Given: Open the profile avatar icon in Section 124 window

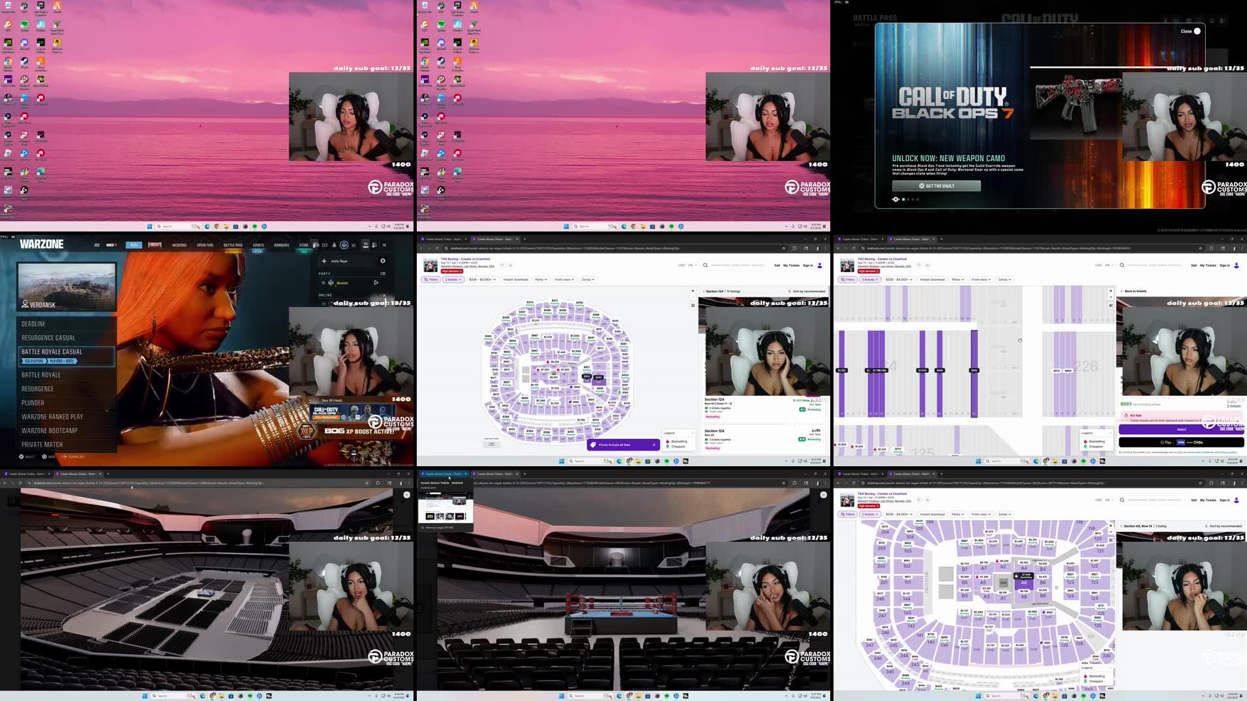Looking at the screenshot, I should [820, 265].
